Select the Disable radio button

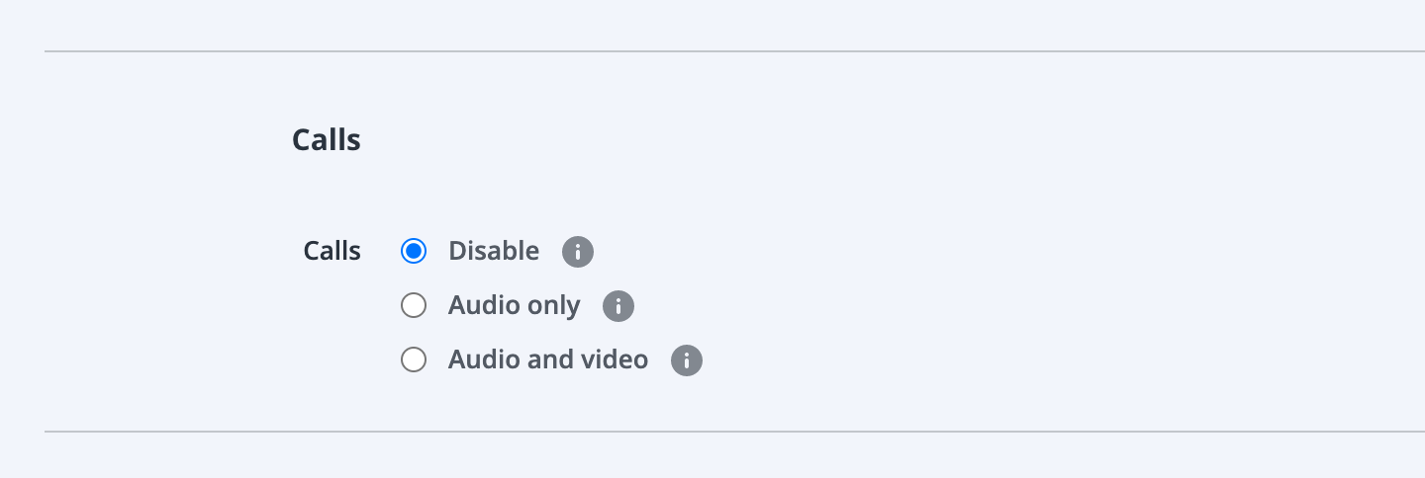tap(414, 252)
